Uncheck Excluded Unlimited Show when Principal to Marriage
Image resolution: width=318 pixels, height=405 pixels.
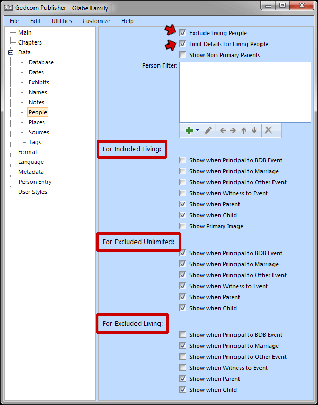[183, 264]
